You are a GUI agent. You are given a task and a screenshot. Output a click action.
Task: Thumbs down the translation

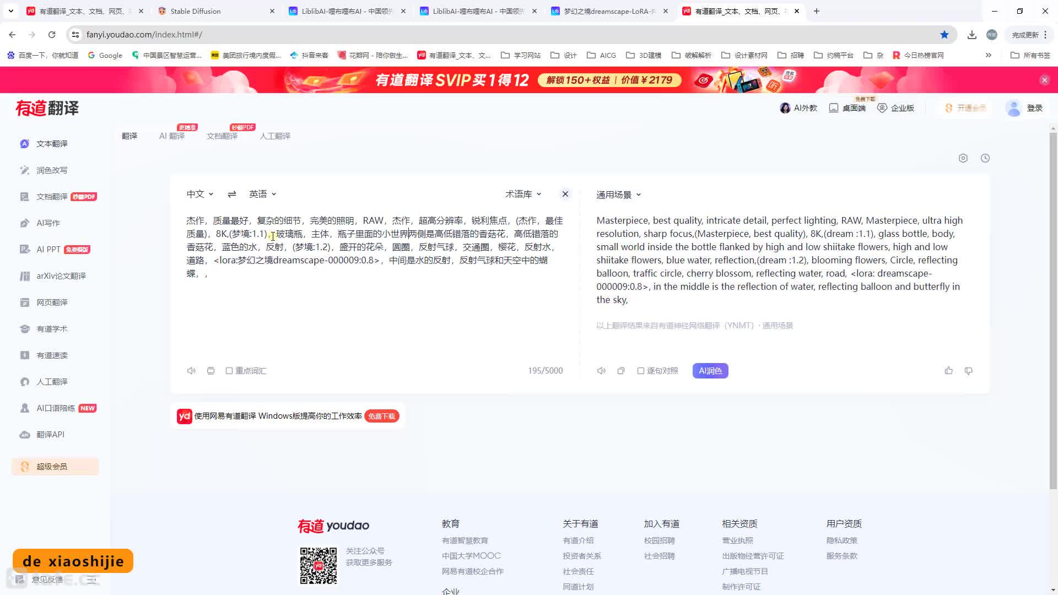968,371
